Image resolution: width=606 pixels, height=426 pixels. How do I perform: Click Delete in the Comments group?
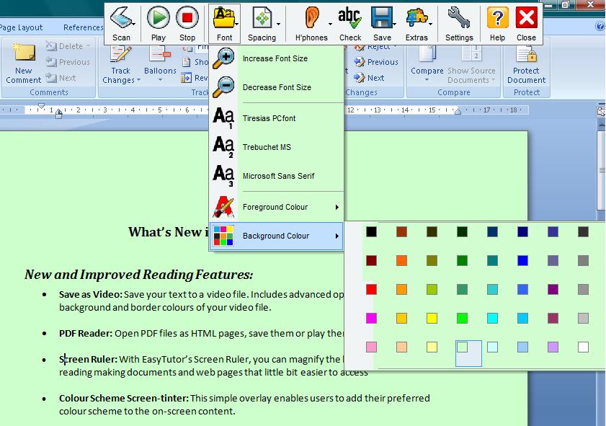tap(68, 46)
